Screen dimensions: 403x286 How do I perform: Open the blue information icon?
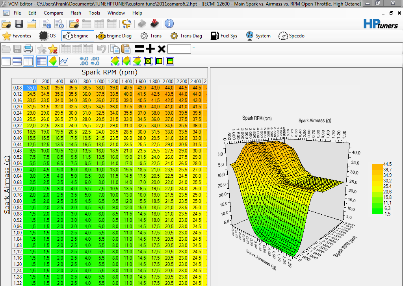click(169, 24)
